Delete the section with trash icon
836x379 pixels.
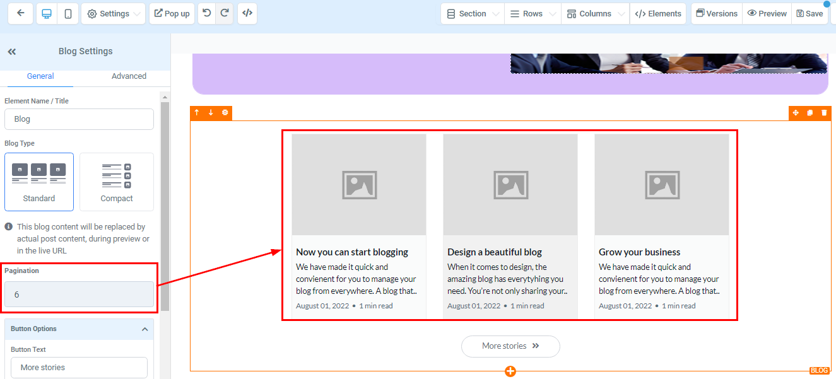824,113
